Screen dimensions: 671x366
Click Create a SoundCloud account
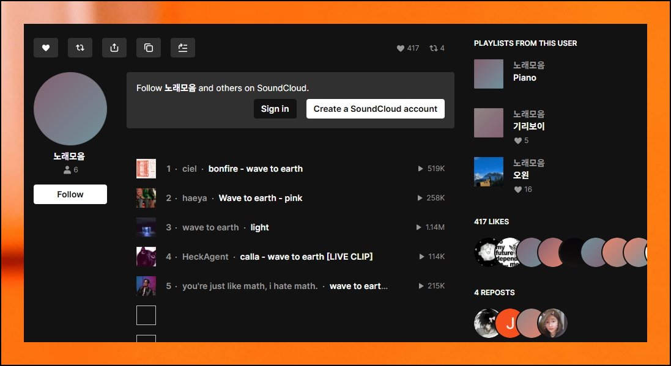(376, 109)
